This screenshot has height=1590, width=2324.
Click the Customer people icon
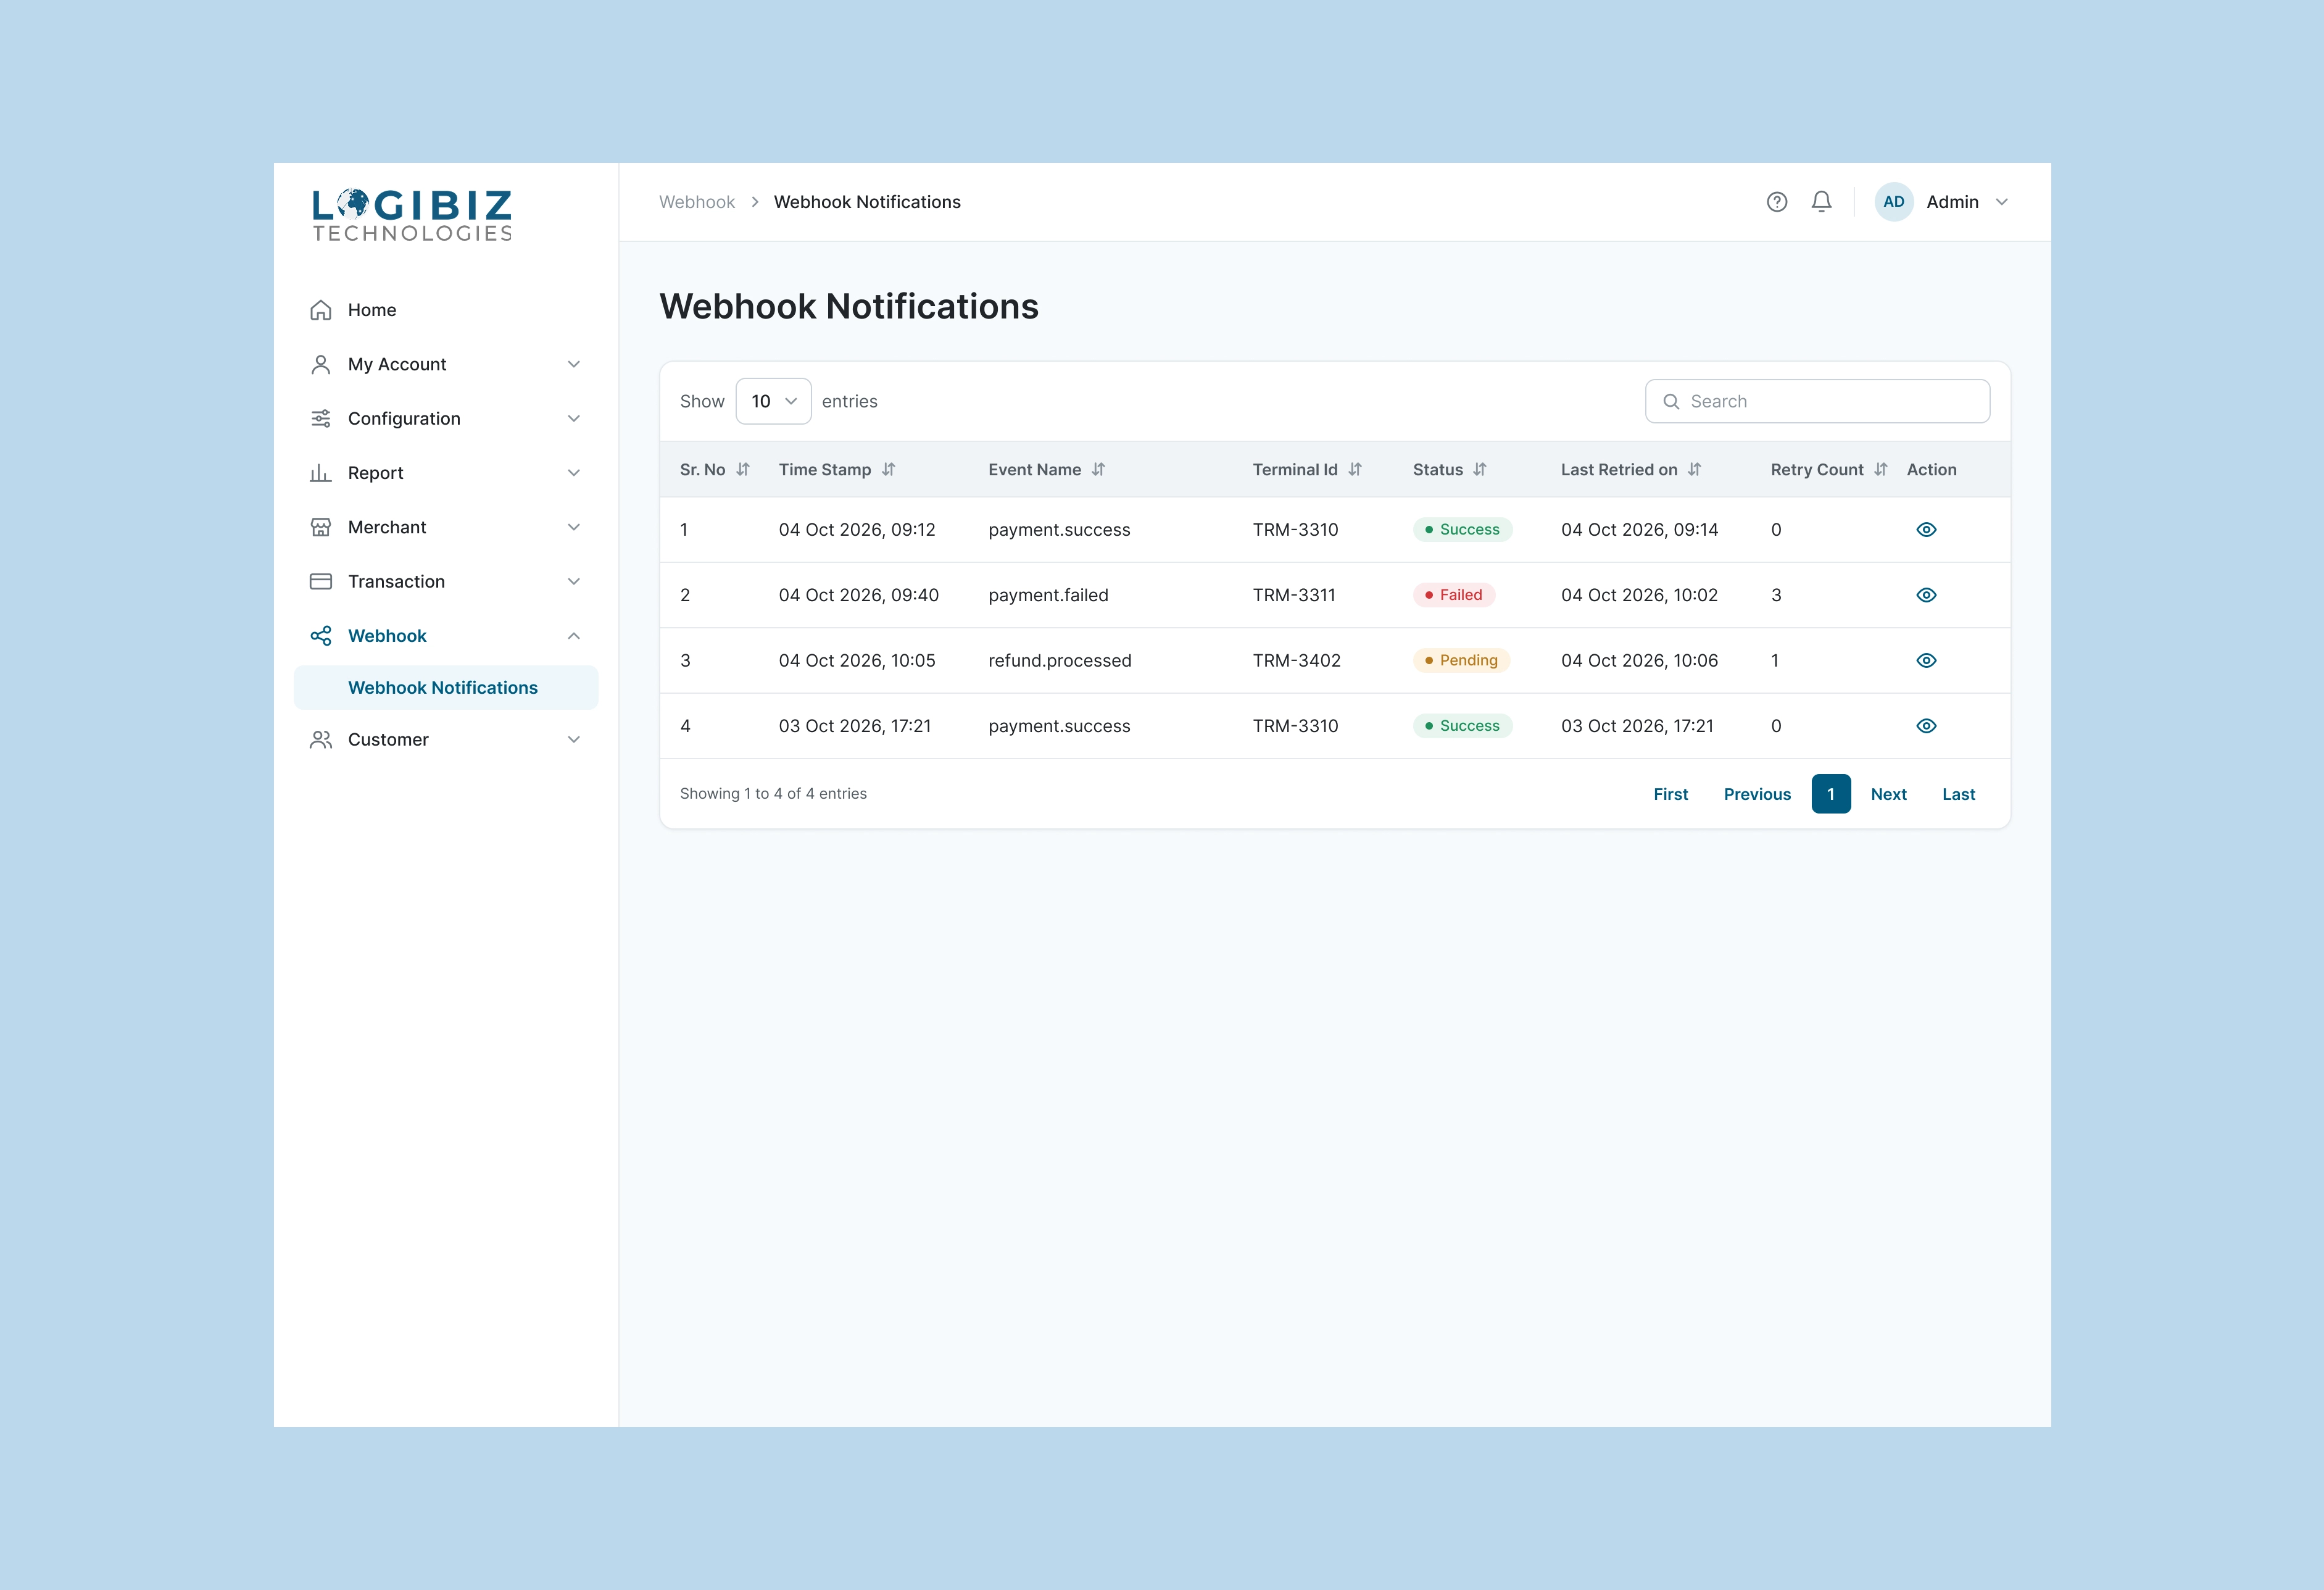[x=320, y=740]
